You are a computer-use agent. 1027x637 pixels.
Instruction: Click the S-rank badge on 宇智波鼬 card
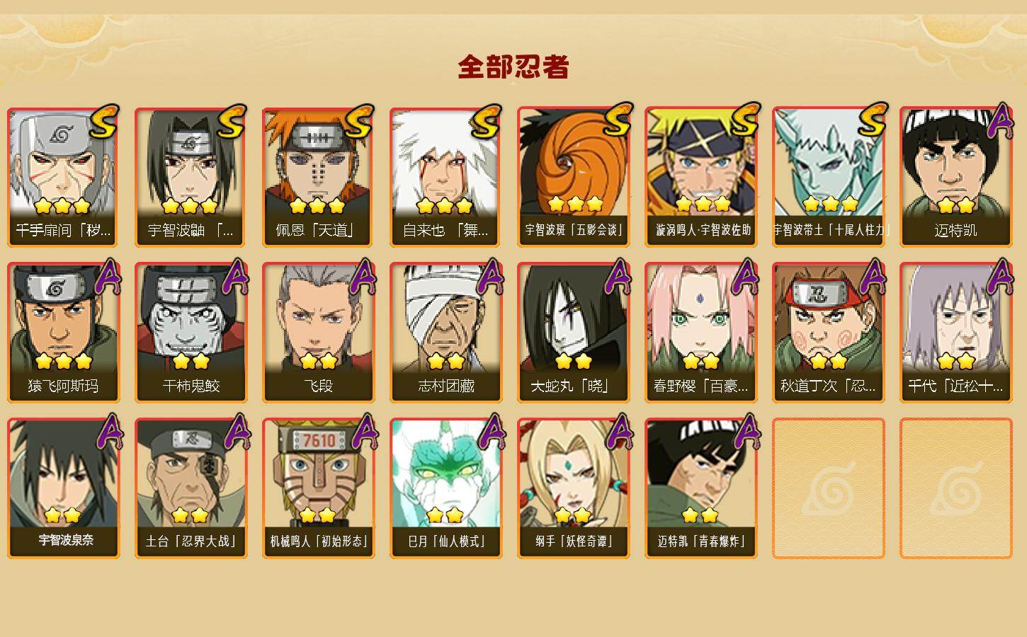pyautogui.click(x=232, y=122)
